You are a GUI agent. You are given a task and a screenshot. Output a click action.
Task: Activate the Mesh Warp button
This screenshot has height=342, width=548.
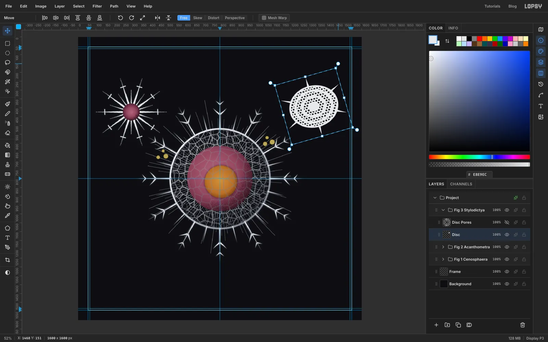274,18
